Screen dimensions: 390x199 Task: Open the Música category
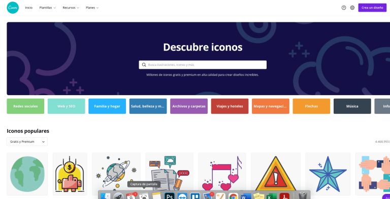352,106
